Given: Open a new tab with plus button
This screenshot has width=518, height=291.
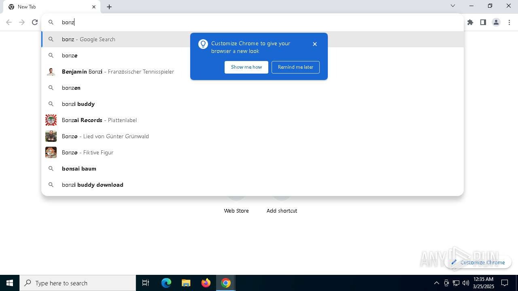Looking at the screenshot, I should point(109,7).
